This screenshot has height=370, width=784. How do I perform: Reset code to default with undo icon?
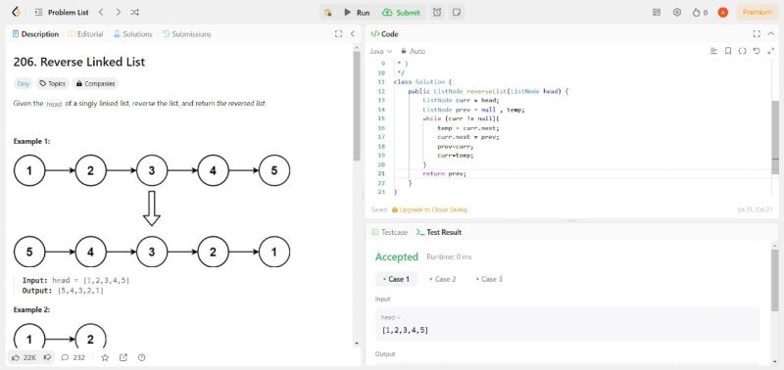point(757,51)
